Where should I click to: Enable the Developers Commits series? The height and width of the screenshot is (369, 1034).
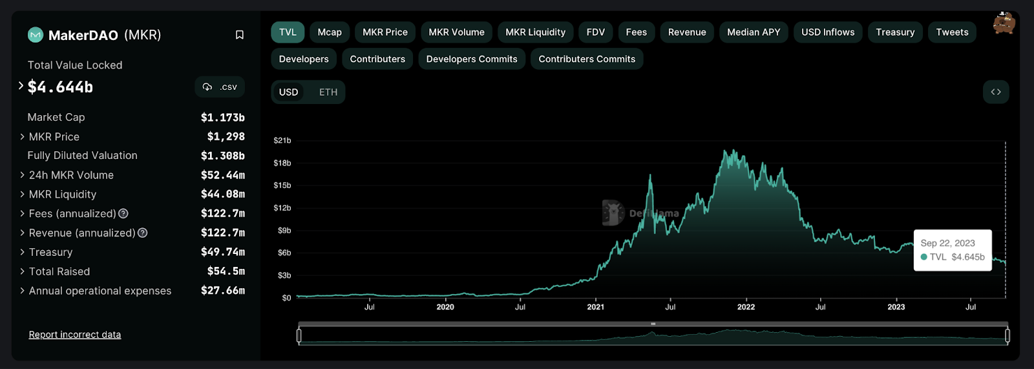(472, 59)
